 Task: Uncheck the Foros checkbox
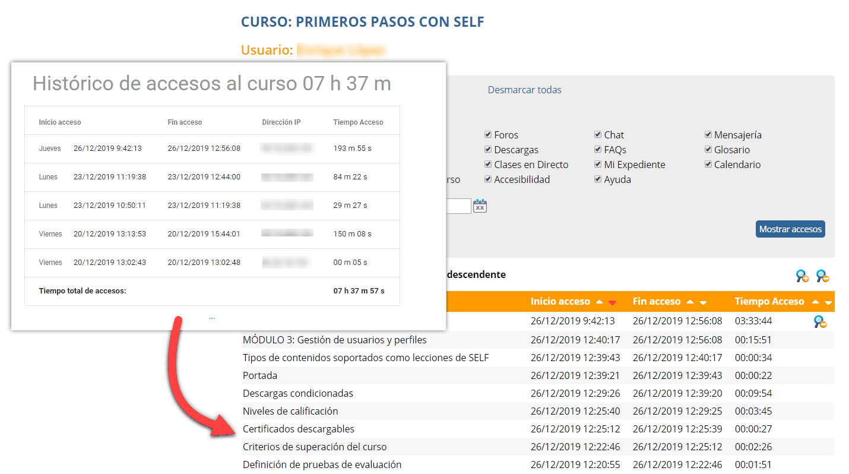tap(488, 135)
